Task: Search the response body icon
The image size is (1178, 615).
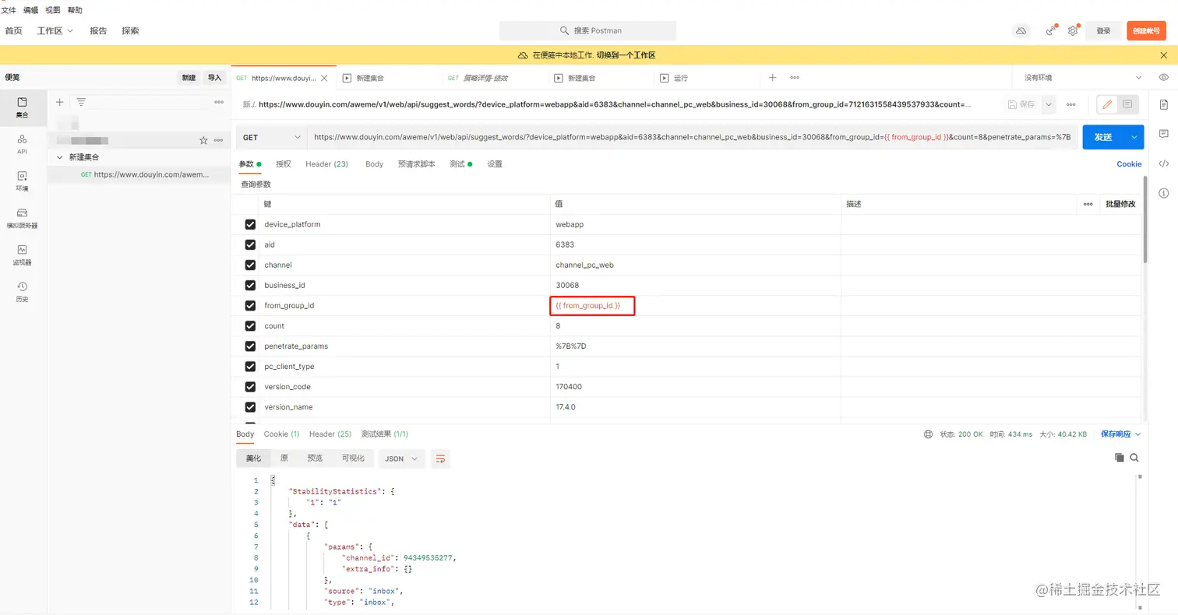Action: [x=1134, y=458]
